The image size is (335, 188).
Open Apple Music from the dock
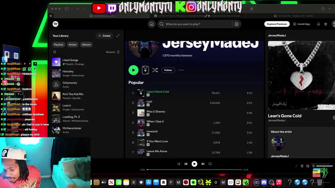pyautogui.click(x=279, y=182)
